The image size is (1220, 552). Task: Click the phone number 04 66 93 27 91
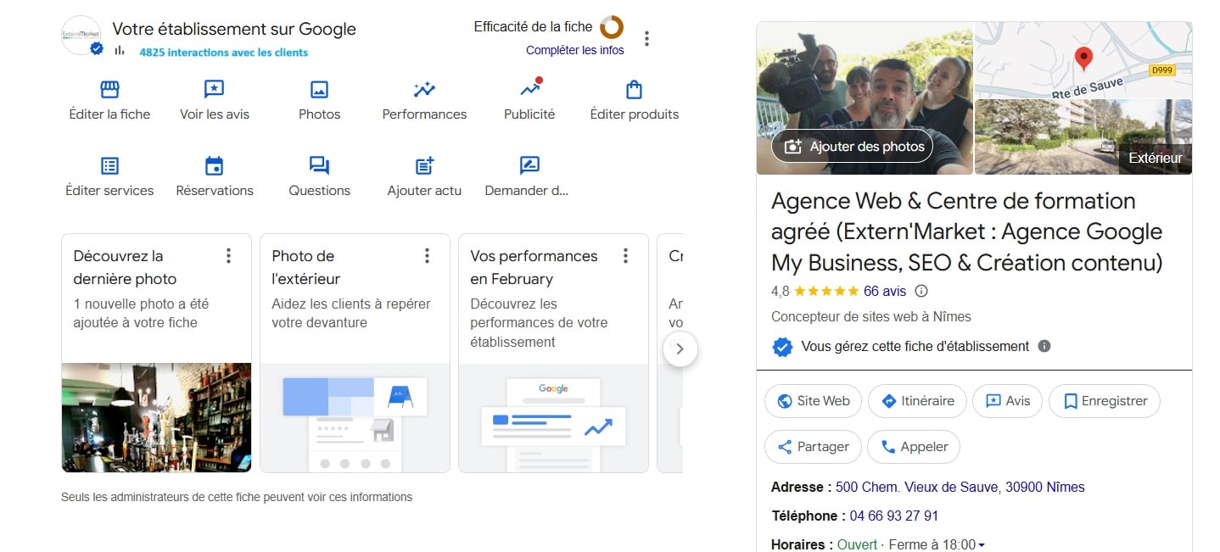coord(894,516)
